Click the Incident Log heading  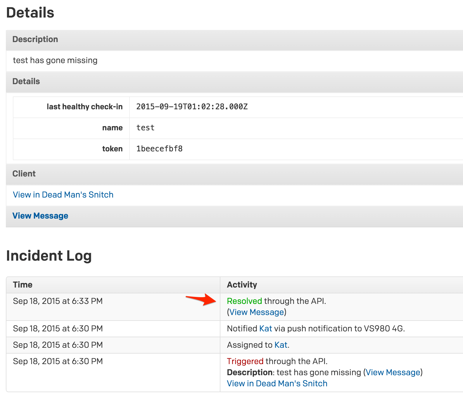click(x=49, y=256)
